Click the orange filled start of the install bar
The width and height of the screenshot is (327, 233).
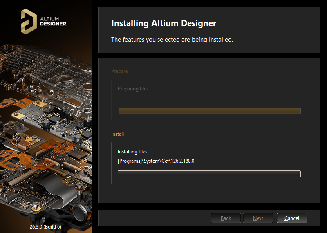pos(119,174)
